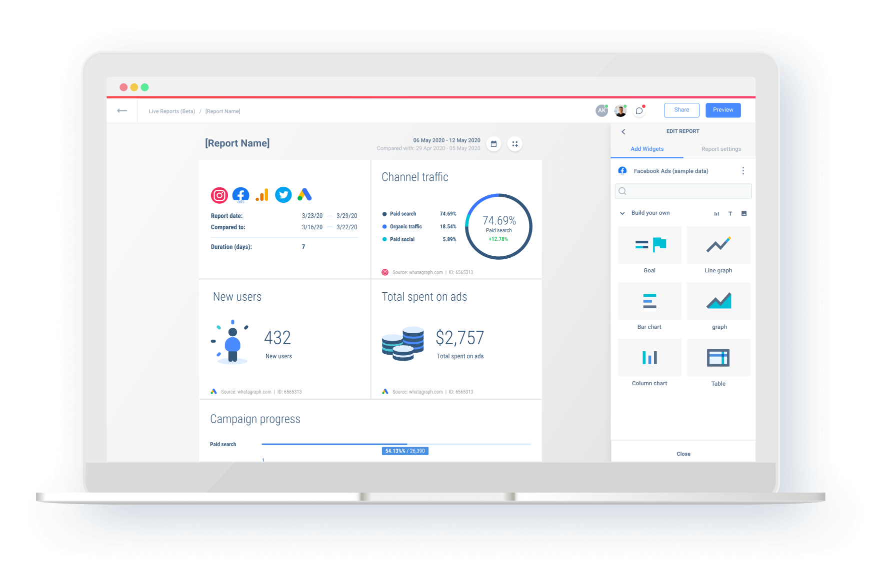Select the Goal widget
This screenshot has height=570, width=890.
coord(649,245)
